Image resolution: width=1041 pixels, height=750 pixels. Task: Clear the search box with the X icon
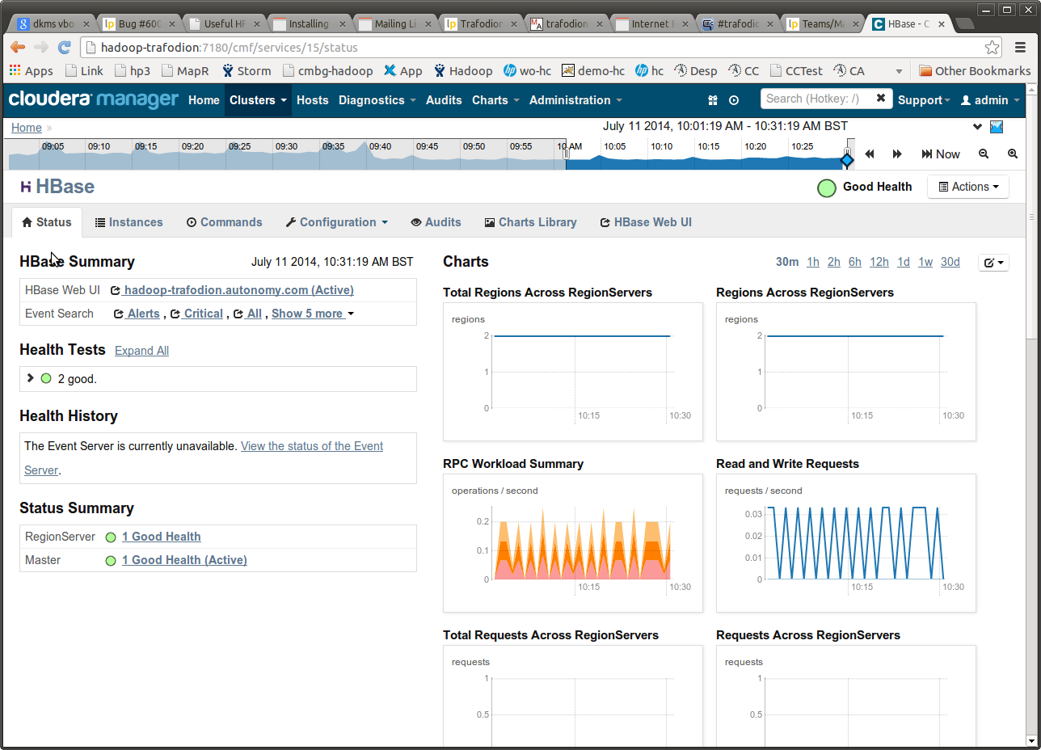881,99
